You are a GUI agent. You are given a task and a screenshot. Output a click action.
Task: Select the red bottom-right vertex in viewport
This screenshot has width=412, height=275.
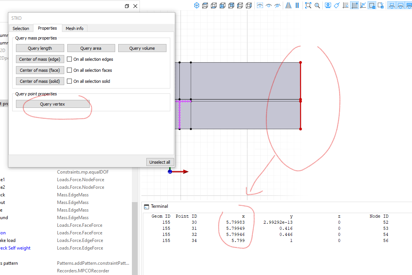click(x=301, y=129)
